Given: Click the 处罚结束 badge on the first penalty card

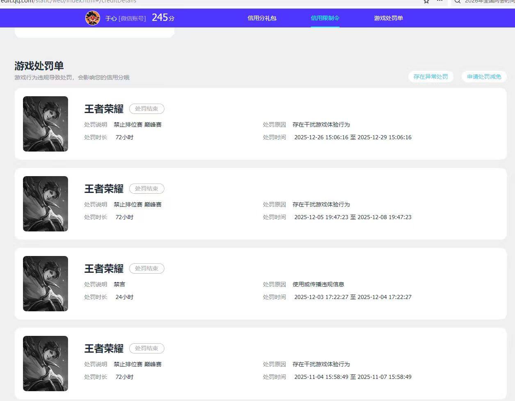Looking at the screenshot, I should pos(147,109).
